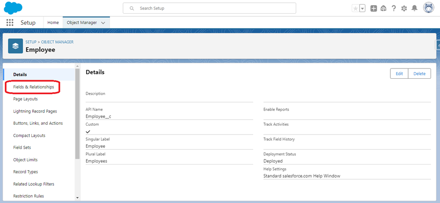The image size is (440, 203).
Task: View notifications bell
Action: tap(414, 8)
